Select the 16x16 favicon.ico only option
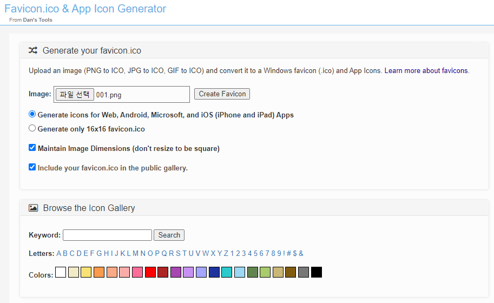 pos(32,128)
